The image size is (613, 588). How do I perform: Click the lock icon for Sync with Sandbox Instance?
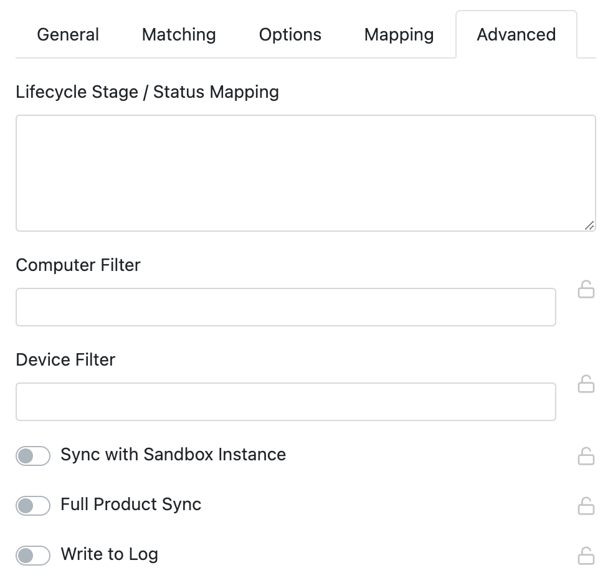click(586, 457)
